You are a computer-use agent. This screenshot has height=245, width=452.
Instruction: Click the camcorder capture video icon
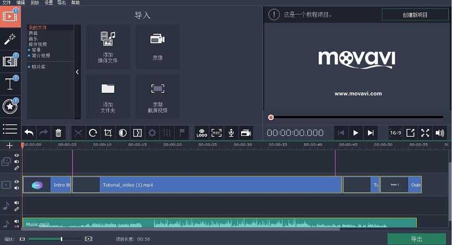click(x=246, y=133)
